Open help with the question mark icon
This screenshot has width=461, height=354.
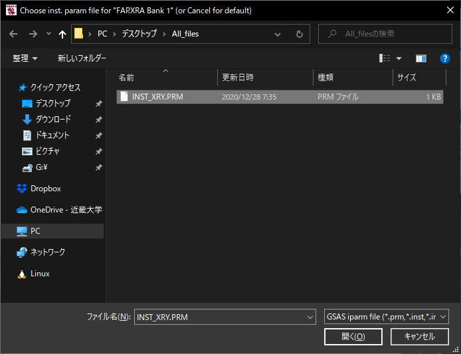click(x=445, y=58)
